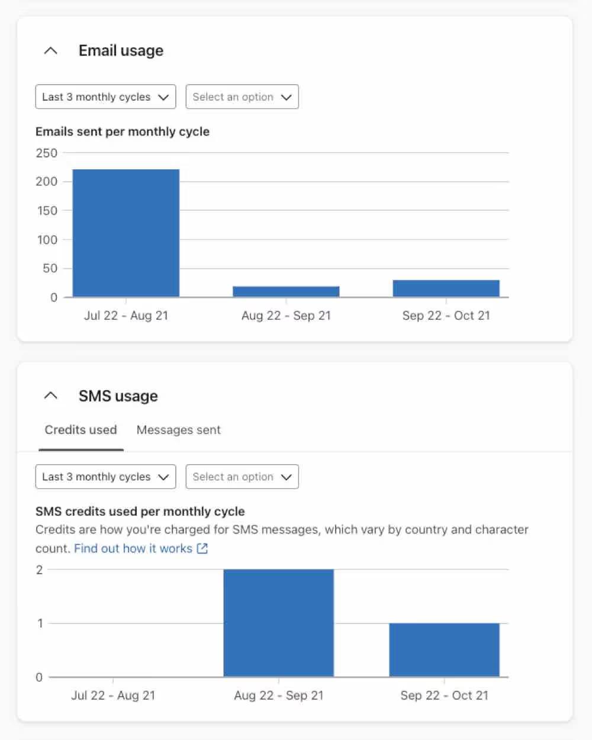Screen dimensions: 592x740
Task: Select the Credits used tab
Action: (x=81, y=430)
